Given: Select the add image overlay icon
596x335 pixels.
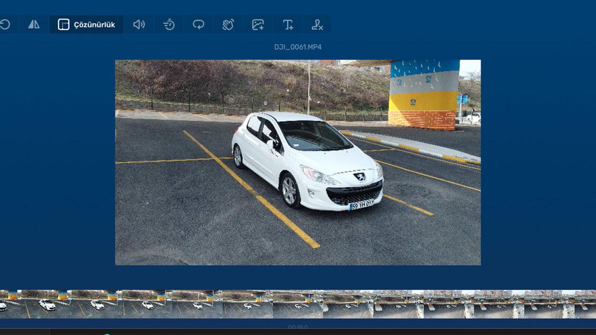Looking at the screenshot, I should pyautogui.click(x=258, y=24).
